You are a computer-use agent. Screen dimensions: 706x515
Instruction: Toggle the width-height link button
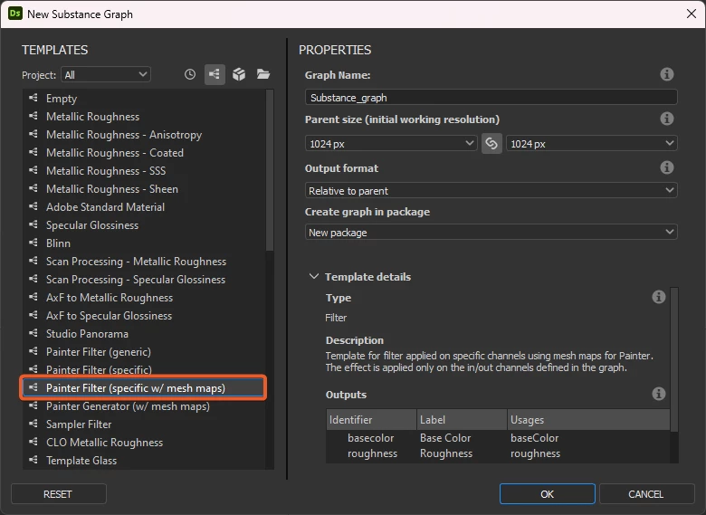pos(491,144)
